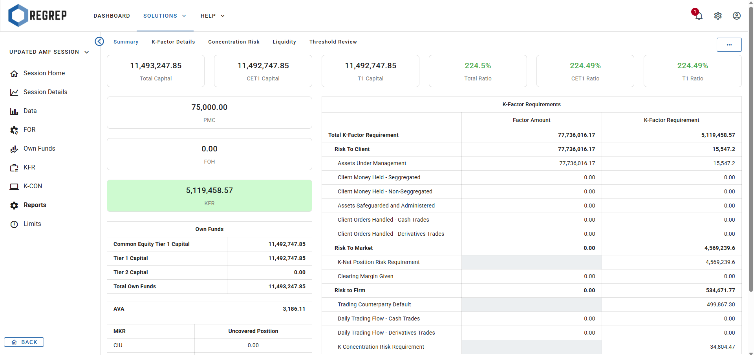Select the Session Details chart icon

[x=14, y=92]
